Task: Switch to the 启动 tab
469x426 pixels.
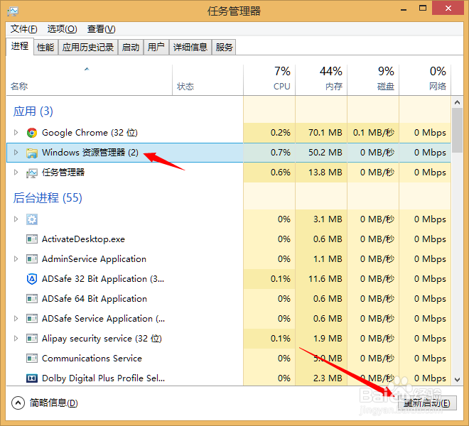Action: (x=131, y=48)
